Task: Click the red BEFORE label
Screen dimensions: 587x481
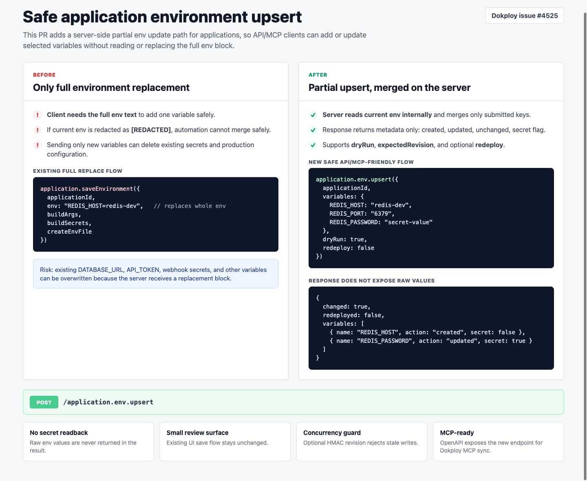Action: tap(44, 75)
